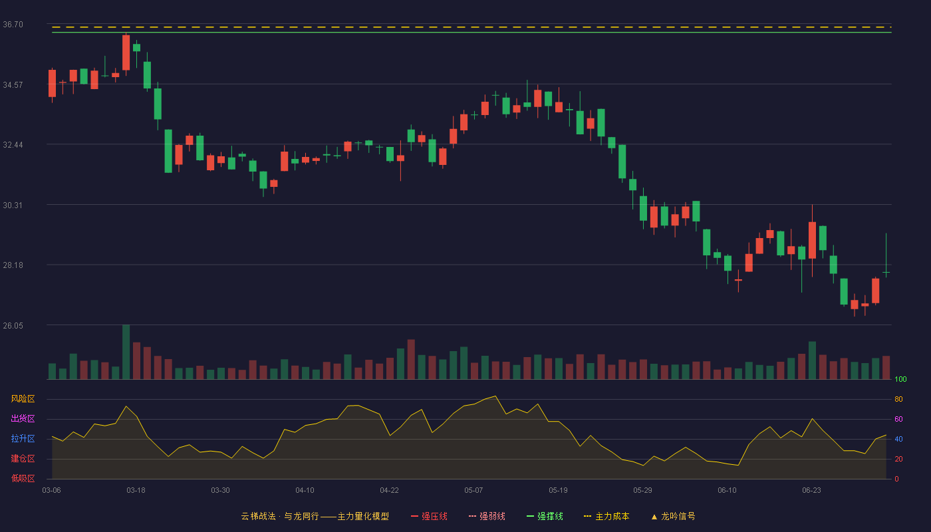
Task: Toggle the 强压线 legend item
Action: pyautogui.click(x=429, y=516)
